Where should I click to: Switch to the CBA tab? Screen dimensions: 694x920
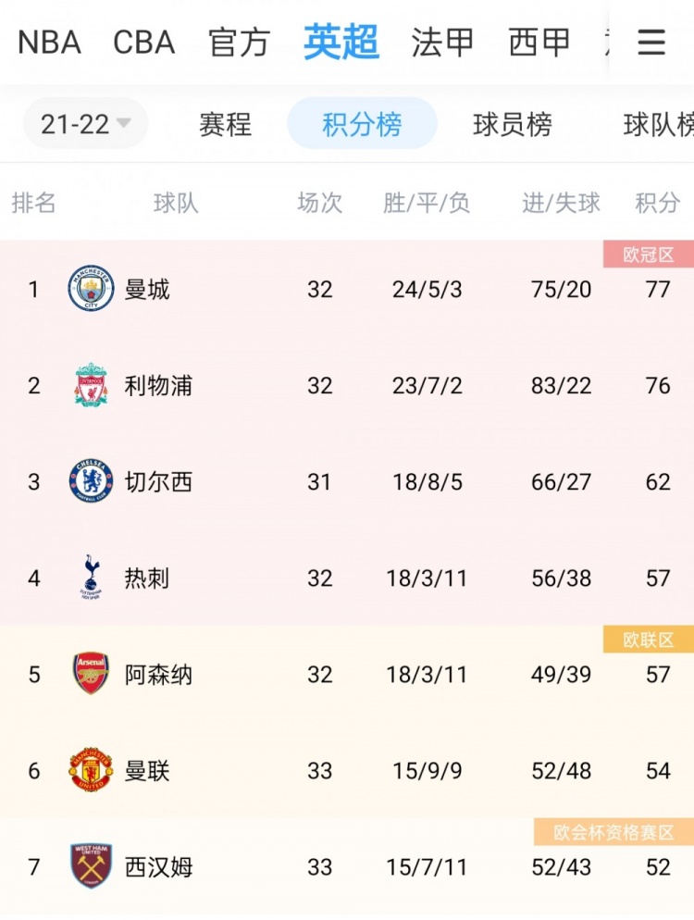[x=143, y=43]
